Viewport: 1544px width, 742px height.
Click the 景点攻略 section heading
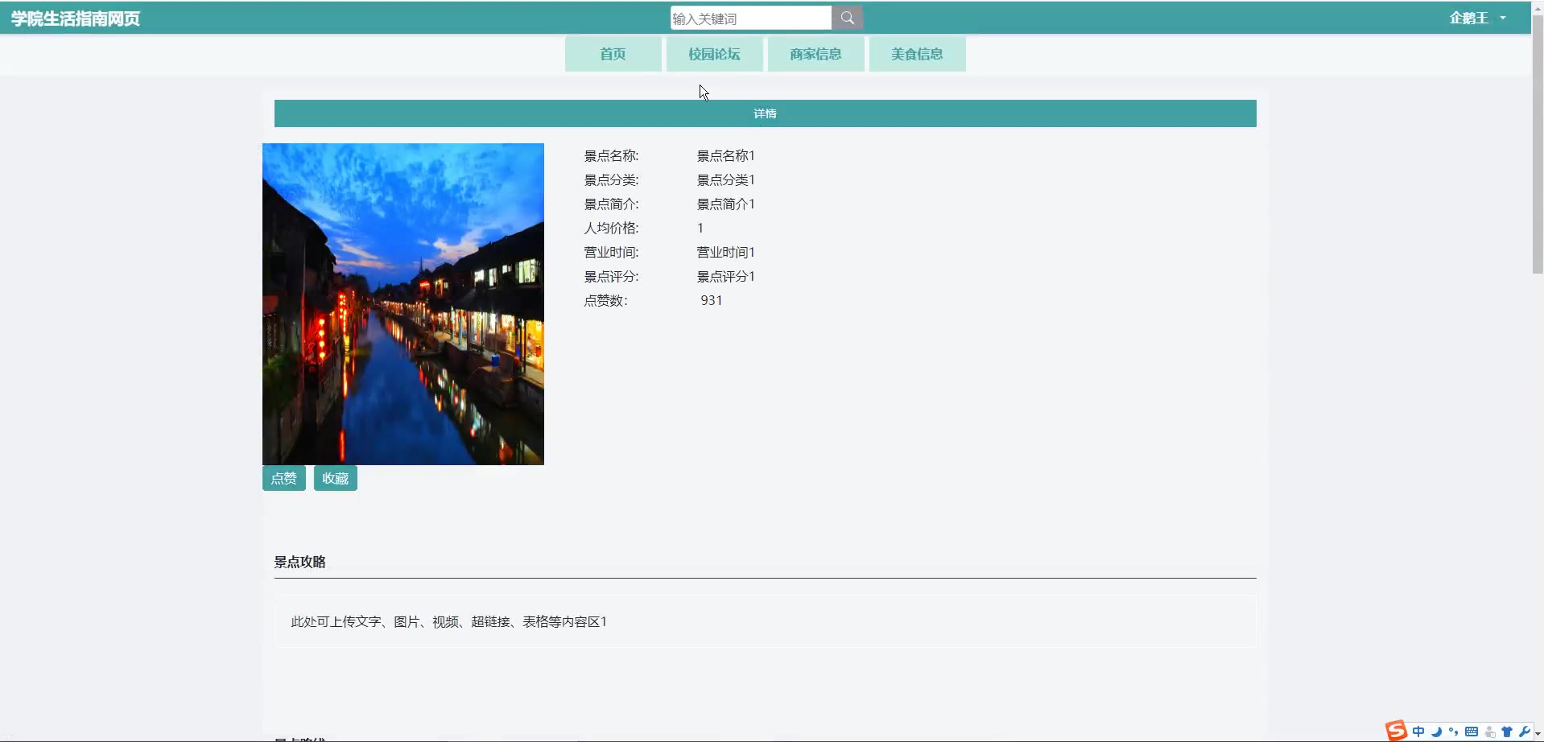(x=299, y=562)
